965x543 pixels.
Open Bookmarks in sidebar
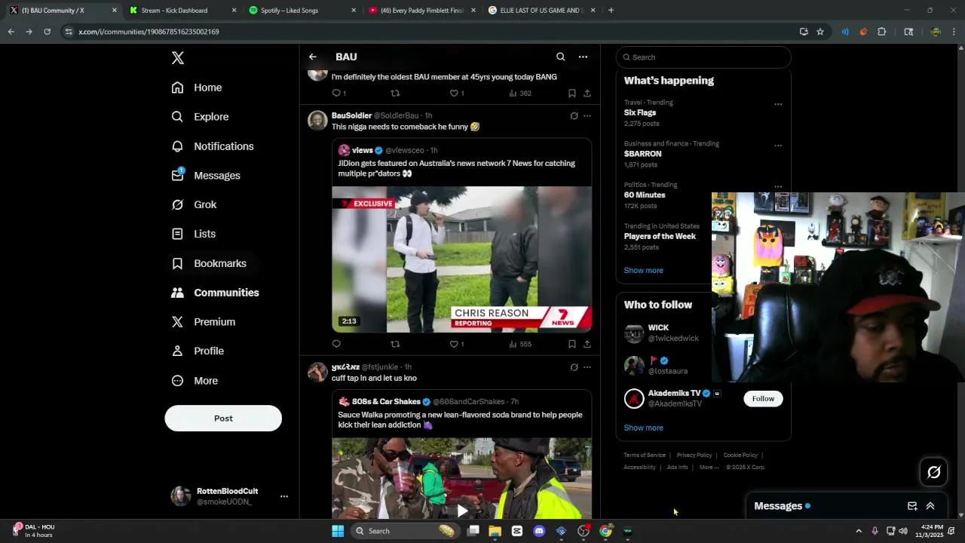click(x=210, y=263)
